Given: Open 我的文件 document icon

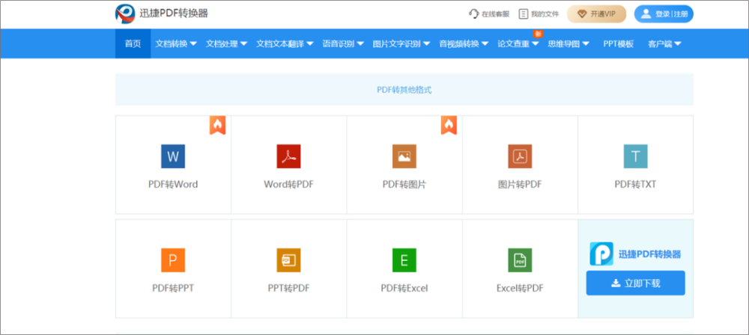Looking at the screenshot, I should pos(524,14).
